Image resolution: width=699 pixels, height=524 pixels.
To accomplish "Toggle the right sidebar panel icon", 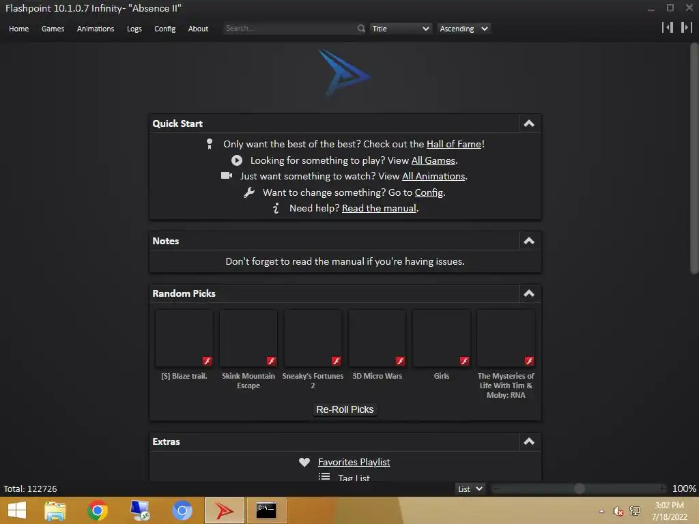I will tap(687, 27).
